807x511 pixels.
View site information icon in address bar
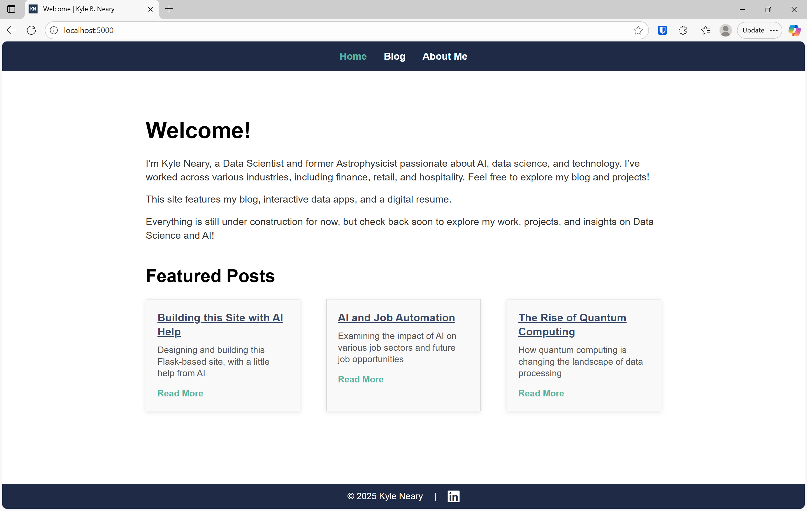54,30
